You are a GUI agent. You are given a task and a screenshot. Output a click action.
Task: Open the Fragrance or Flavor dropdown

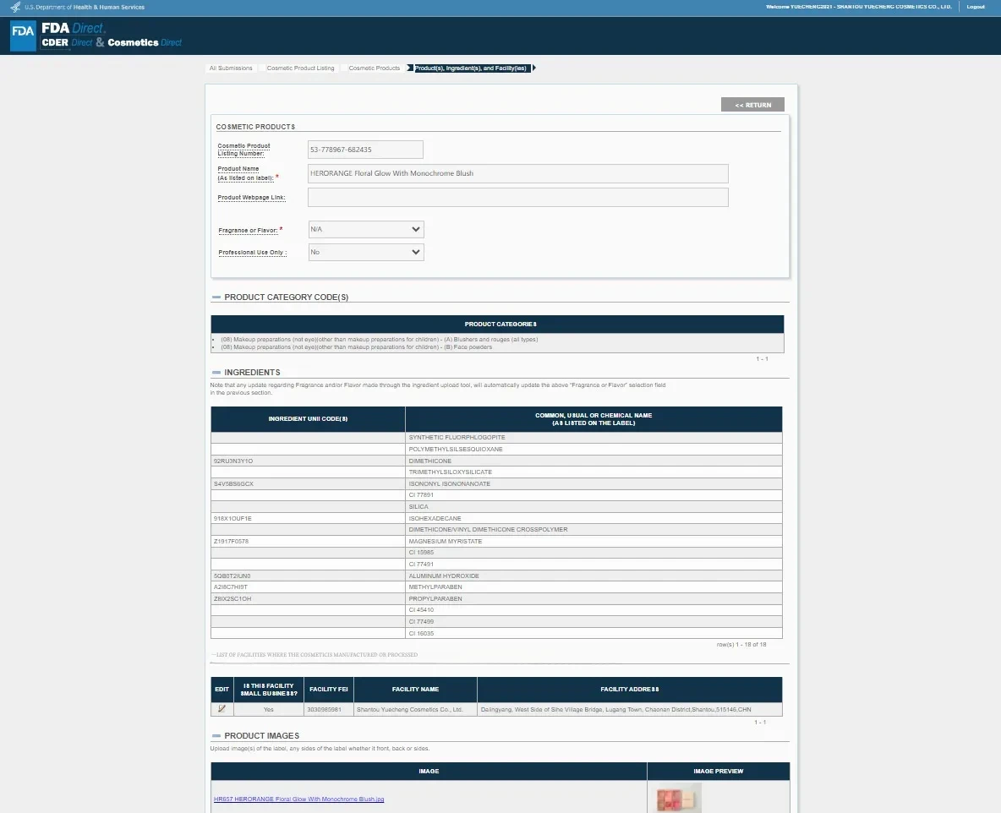tap(365, 229)
